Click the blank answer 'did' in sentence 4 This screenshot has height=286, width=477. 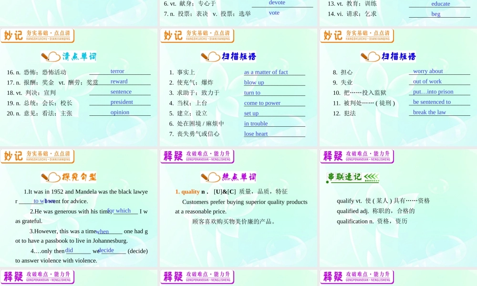pos(69,250)
